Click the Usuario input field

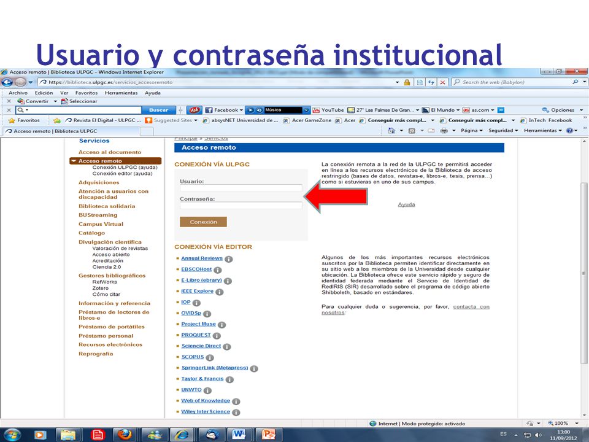(241, 188)
